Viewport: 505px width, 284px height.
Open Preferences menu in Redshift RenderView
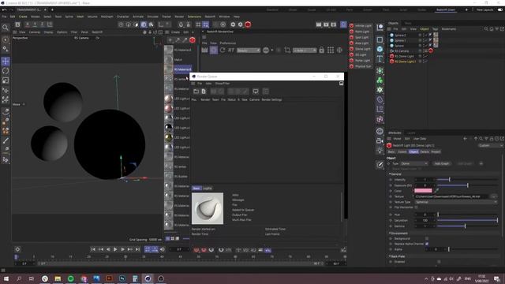click(228, 43)
